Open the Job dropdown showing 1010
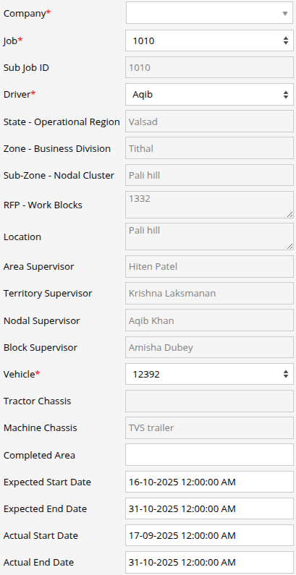 [x=209, y=41]
